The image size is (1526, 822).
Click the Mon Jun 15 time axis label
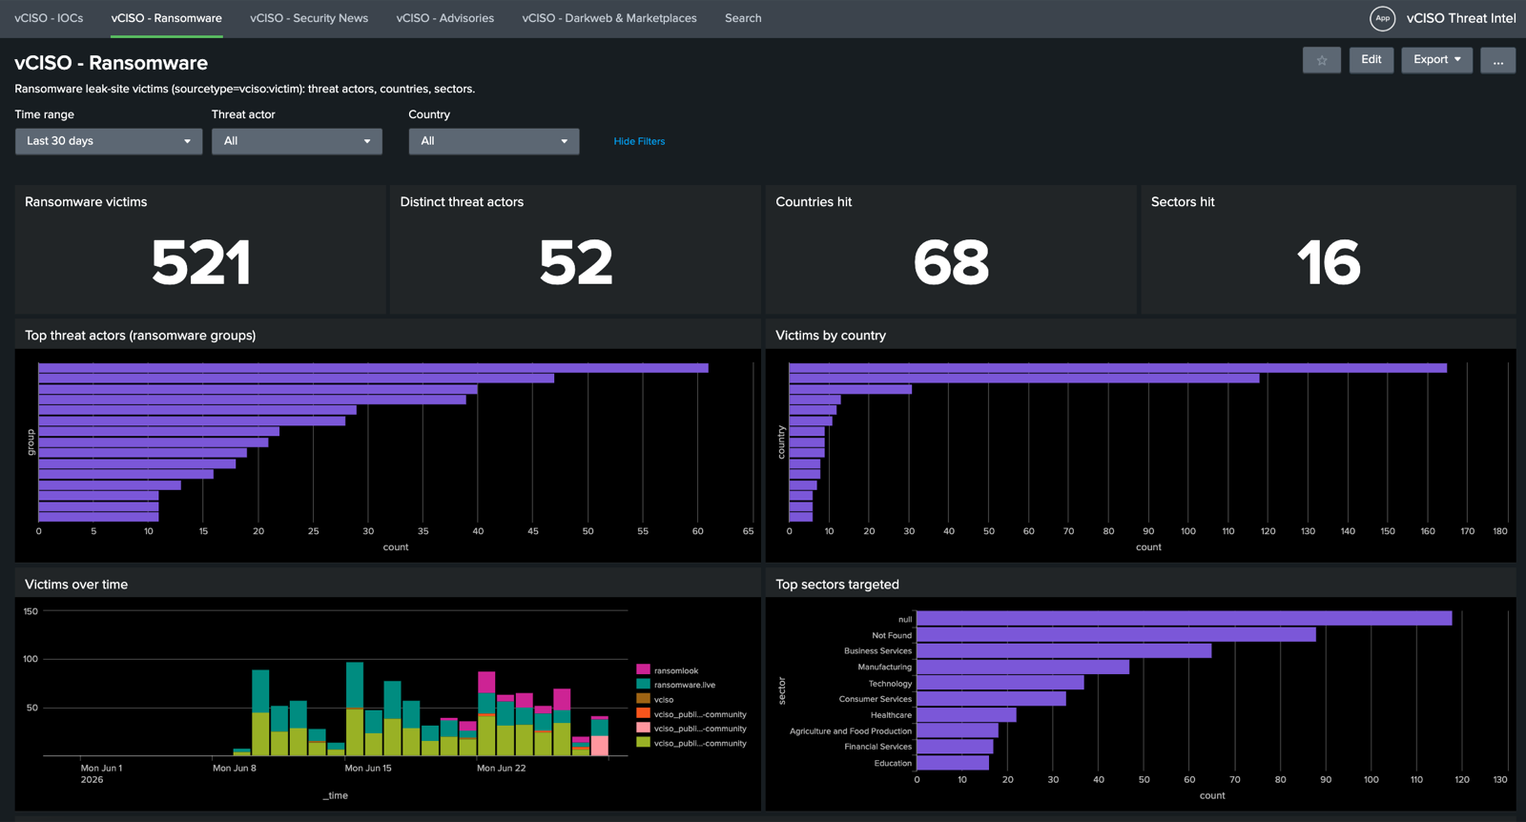368,768
